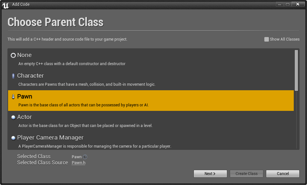Maximize the Add Code window
Viewport: 307px width, 185px height.
[287, 4]
